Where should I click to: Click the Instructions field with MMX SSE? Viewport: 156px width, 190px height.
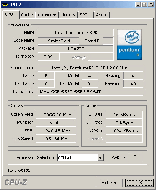click(91, 92)
